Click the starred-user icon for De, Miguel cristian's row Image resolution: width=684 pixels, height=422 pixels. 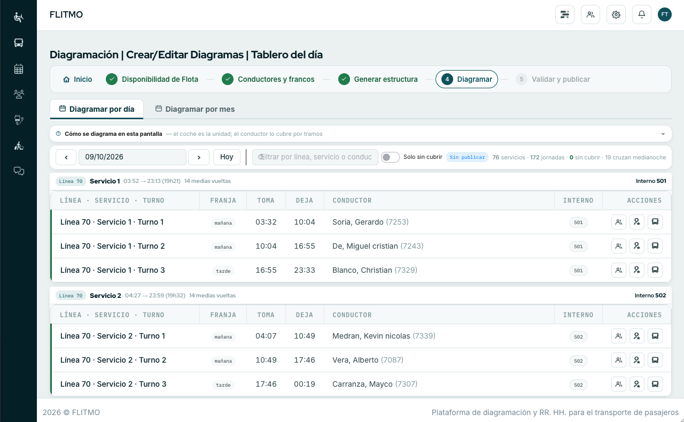[x=637, y=246]
